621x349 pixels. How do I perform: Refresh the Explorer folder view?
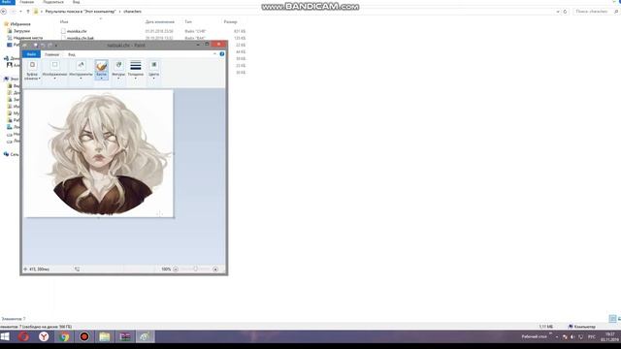[x=565, y=12]
